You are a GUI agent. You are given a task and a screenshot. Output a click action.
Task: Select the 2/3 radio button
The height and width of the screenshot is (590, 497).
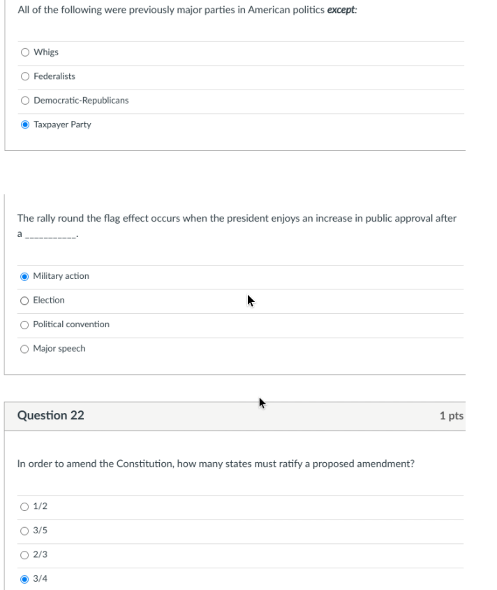(x=25, y=555)
